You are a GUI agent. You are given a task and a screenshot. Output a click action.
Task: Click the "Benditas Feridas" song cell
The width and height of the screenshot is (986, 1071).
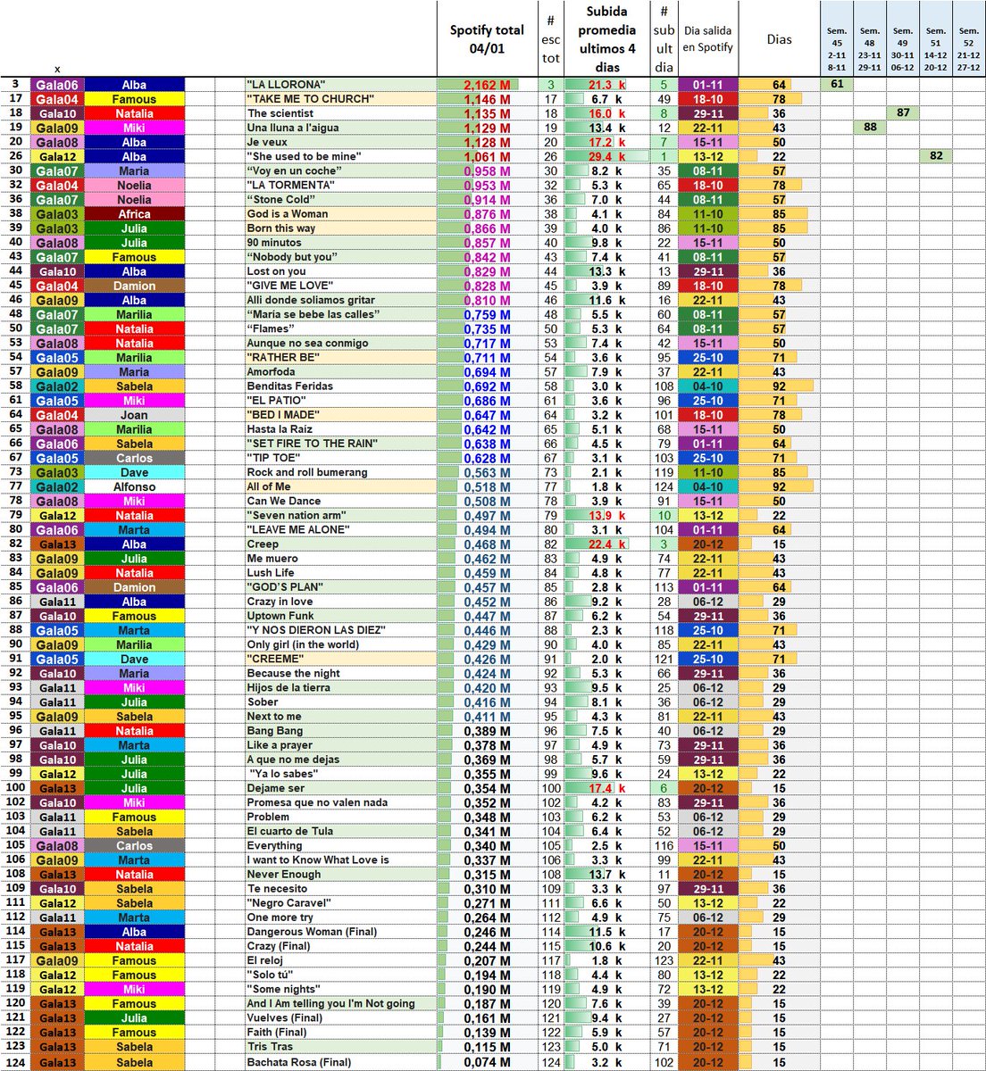click(x=341, y=386)
